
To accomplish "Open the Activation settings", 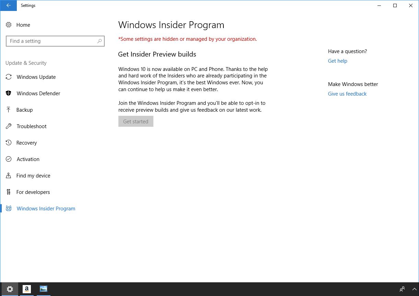I will (28, 159).
